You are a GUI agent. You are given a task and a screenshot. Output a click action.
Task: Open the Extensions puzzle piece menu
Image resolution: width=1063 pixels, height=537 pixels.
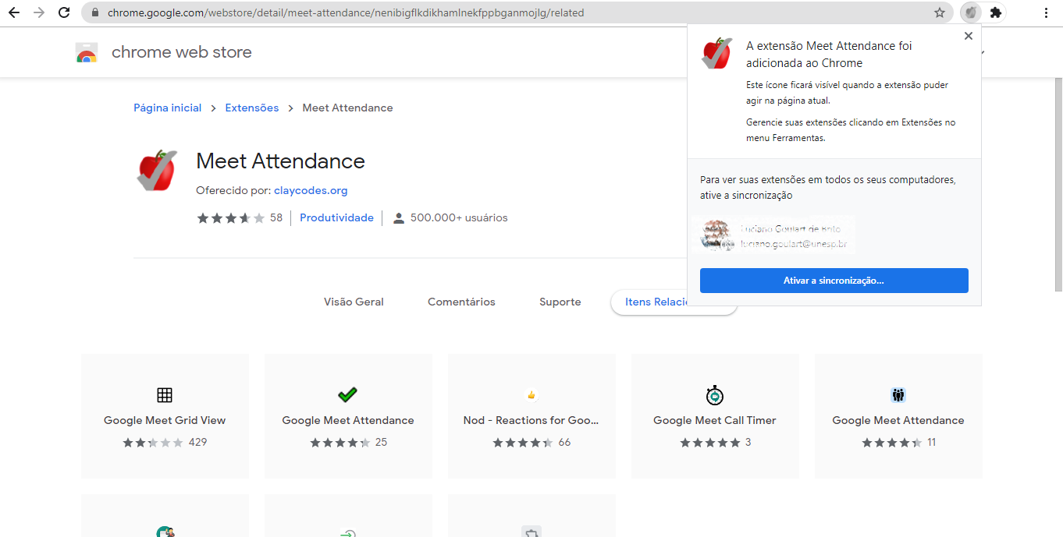(x=995, y=12)
